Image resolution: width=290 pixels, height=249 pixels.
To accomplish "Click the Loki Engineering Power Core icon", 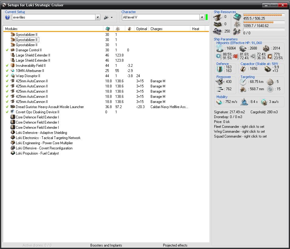I will (13, 143).
